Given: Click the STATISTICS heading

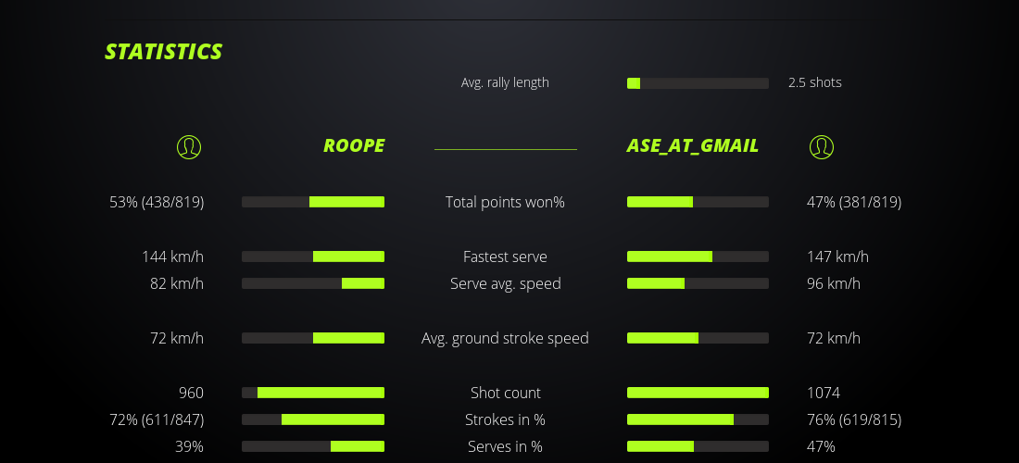Looking at the screenshot, I should point(164,52).
